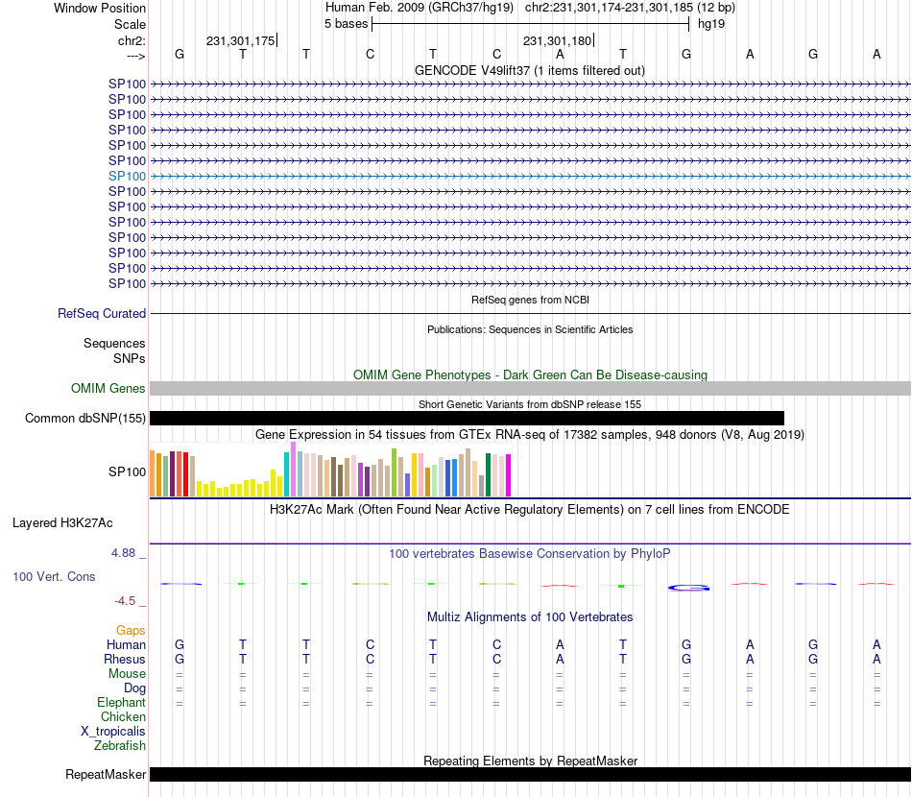Image resolution: width=912 pixels, height=797 pixels.
Task: Click the tallest pink bar in GTEx chart
Action: [293, 469]
